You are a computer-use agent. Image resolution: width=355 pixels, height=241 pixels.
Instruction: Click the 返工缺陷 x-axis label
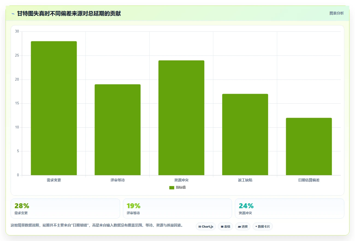coord(245,180)
